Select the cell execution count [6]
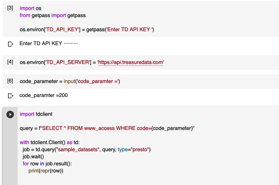 point(10,81)
